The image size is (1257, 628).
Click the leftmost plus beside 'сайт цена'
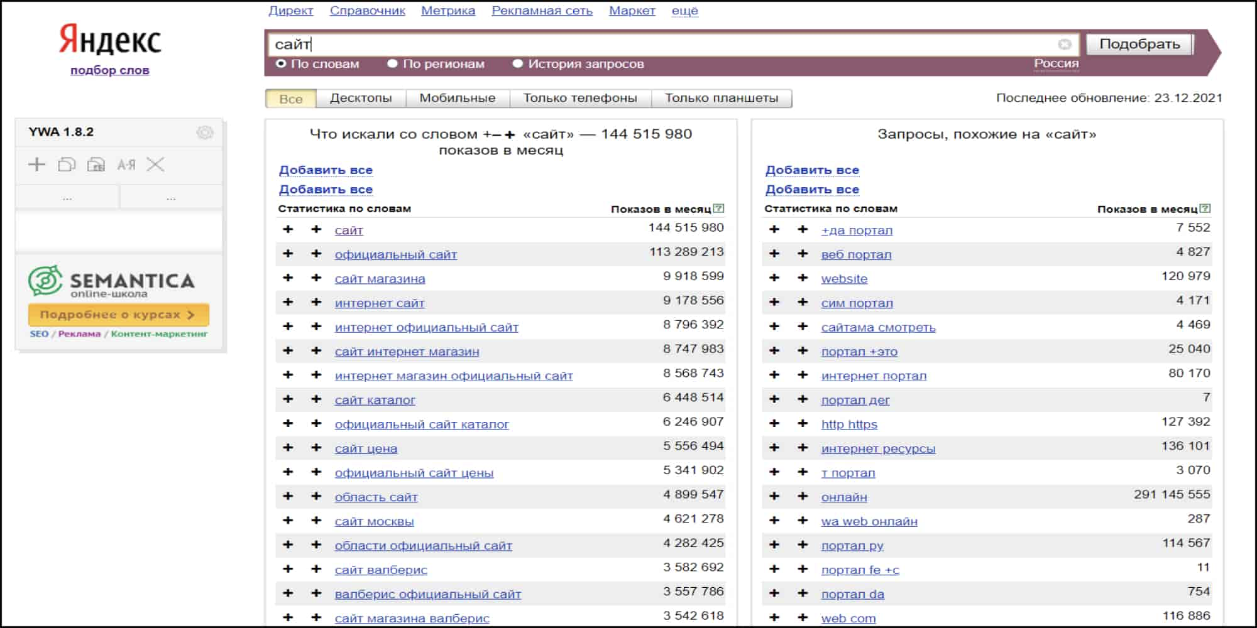click(x=288, y=448)
